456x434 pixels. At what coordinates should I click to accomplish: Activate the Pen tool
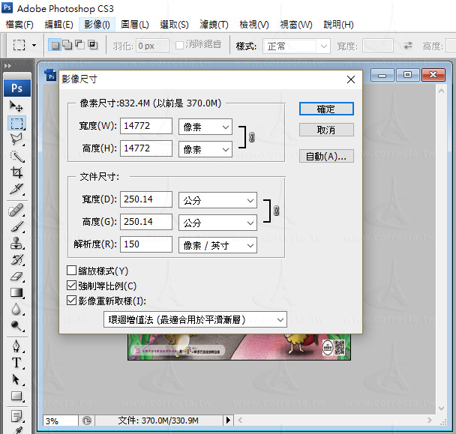[16, 346]
